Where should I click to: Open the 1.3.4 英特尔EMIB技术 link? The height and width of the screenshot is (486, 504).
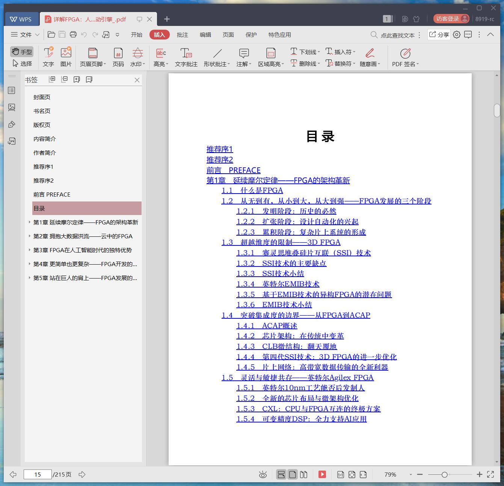point(278,284)
